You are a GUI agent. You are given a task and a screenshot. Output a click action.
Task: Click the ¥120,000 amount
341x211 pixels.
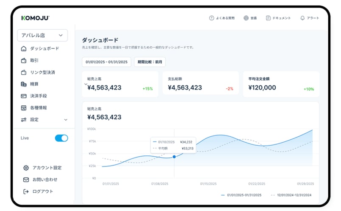coord(262,87)
